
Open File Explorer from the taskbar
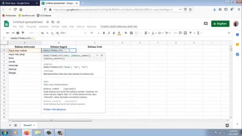click(x=38, y=133)
